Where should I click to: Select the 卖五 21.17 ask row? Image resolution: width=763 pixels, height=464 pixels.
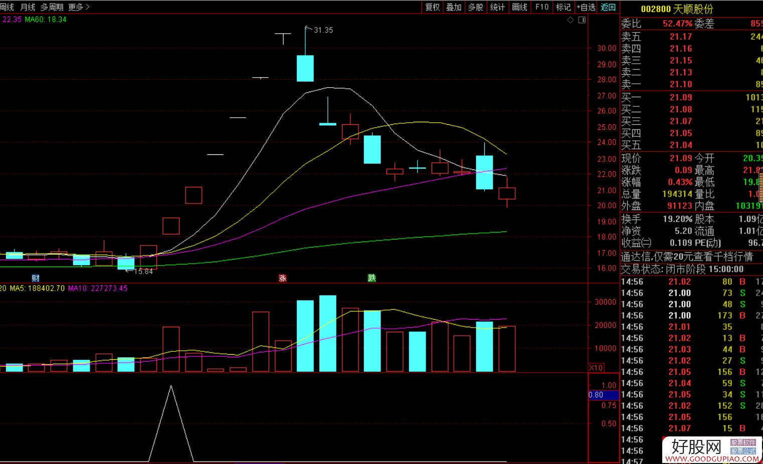pyautogui.click(x=691, y=37)
